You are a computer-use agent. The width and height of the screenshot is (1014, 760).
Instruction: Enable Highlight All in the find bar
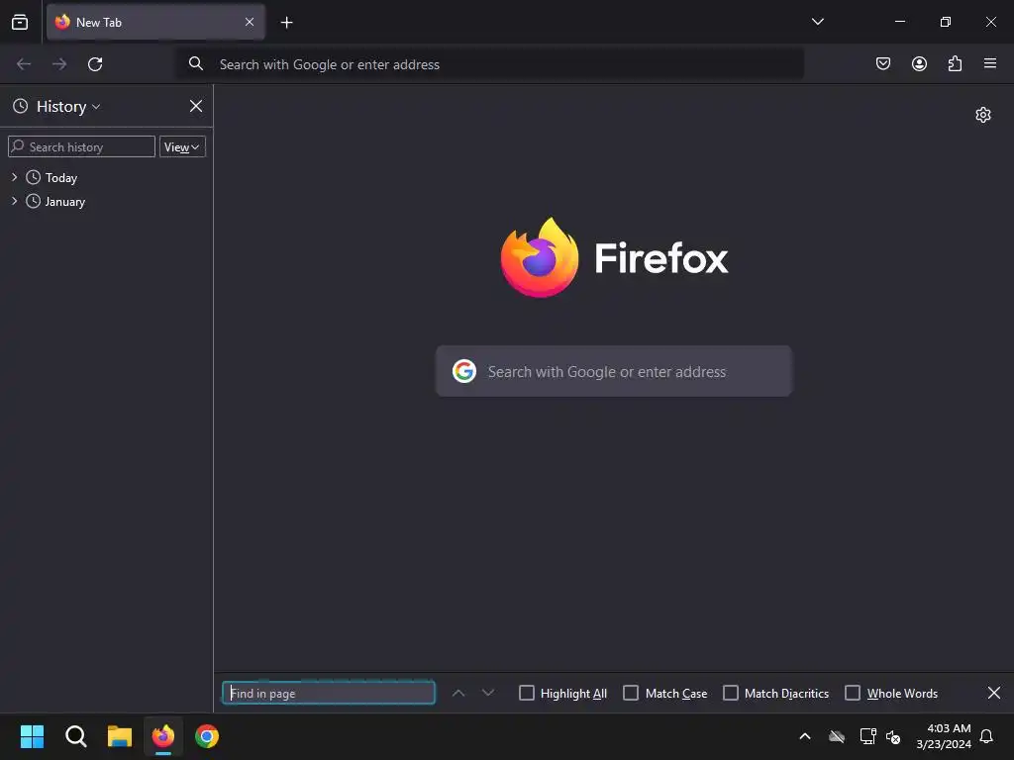527,693
